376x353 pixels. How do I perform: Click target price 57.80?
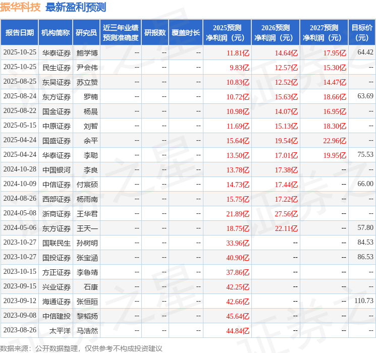(x=365, y=227)
